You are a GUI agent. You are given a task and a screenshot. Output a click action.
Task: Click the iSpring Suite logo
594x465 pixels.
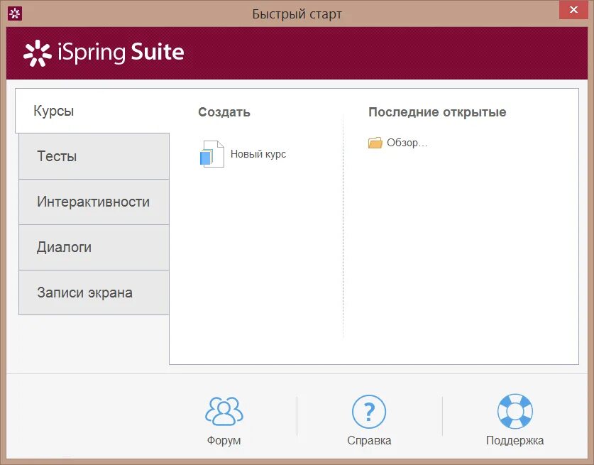104,53
